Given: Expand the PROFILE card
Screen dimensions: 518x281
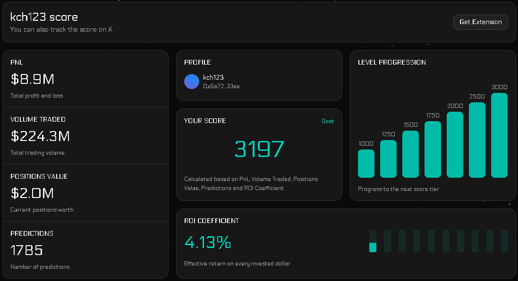Looking at the screenshot, I should coord(259,75).
